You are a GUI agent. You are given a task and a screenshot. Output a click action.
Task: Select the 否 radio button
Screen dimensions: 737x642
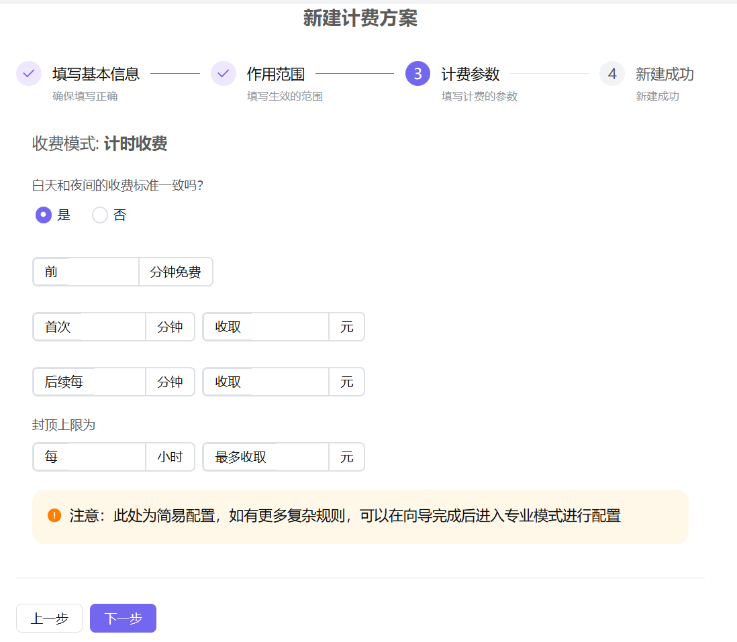[x=99, y=215]
